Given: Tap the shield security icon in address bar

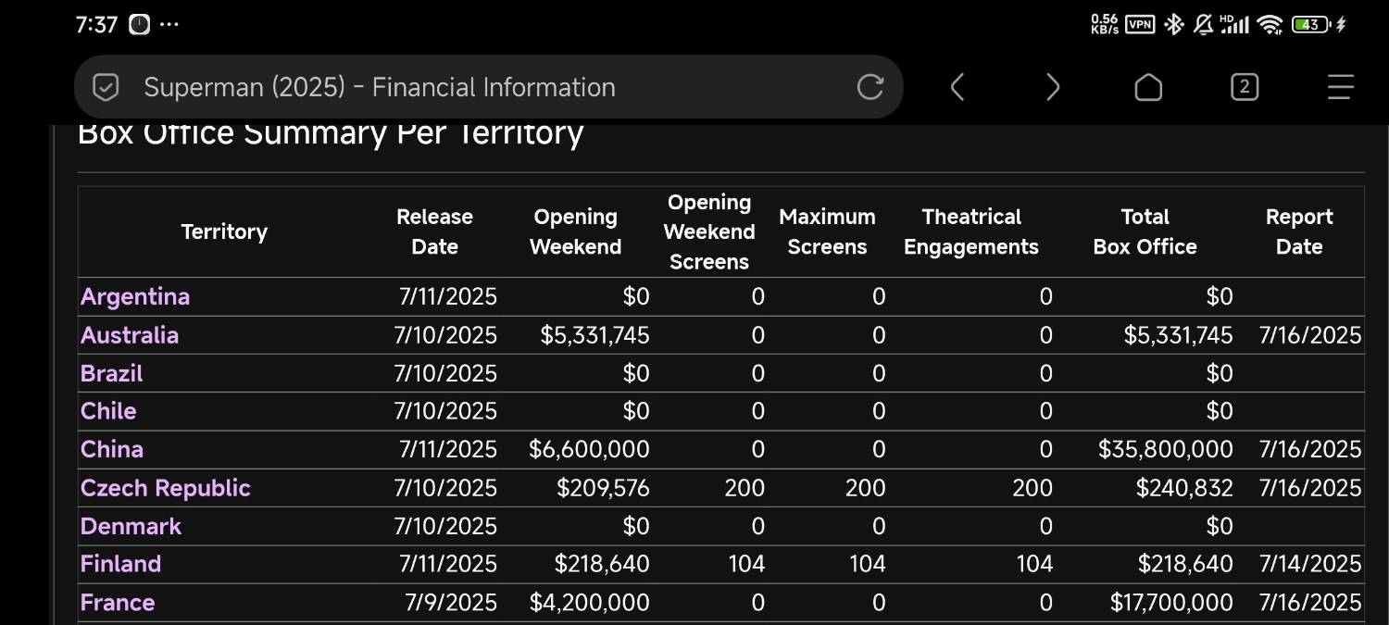Looking at the screenshot, I should [106, 88].
